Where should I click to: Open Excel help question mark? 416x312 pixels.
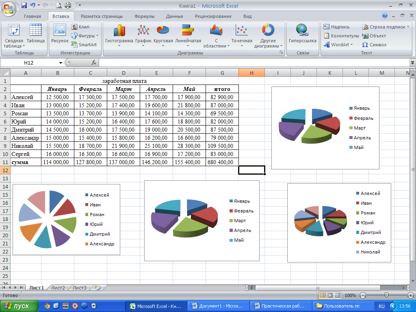[x=385, y=16]
